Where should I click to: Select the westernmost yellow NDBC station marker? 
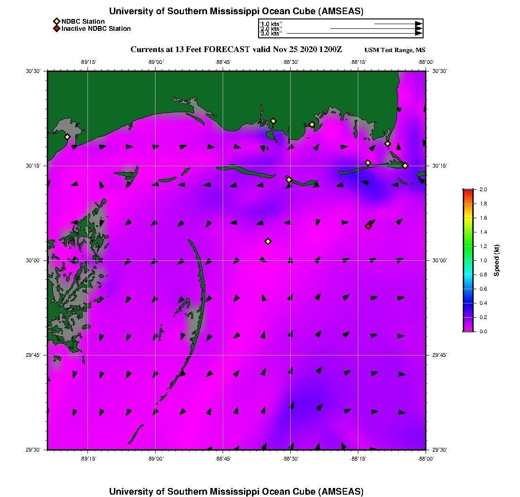point(67,137)
